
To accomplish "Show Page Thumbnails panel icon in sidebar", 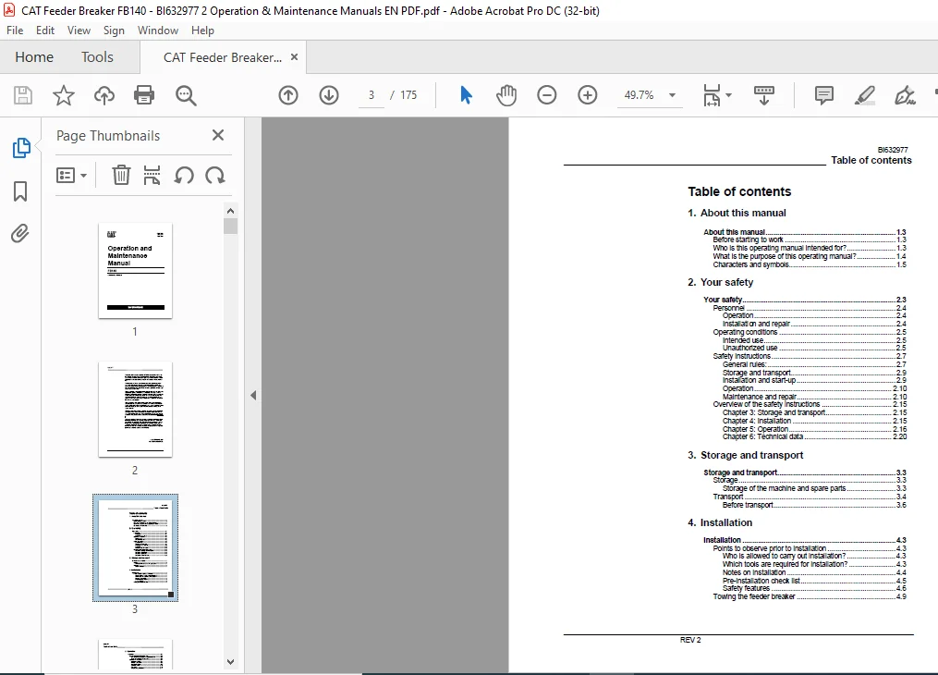I will coord(21,148).
